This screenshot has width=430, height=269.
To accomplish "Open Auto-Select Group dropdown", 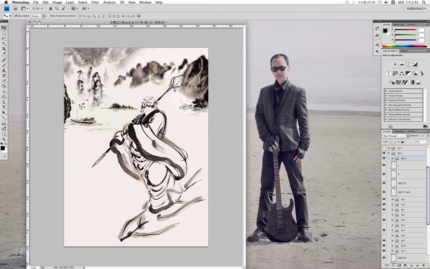I will 38,16.
